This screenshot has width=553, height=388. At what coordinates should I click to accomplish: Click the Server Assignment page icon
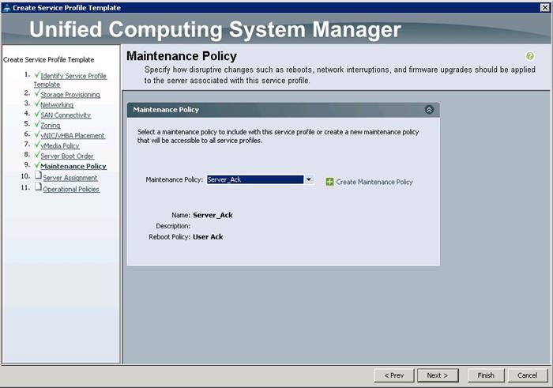pos(38,175)
